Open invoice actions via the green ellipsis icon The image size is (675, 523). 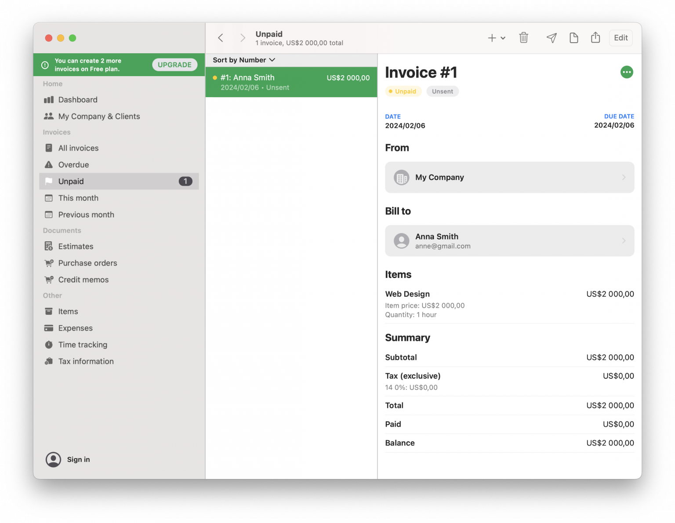click(x=627, y=72)
